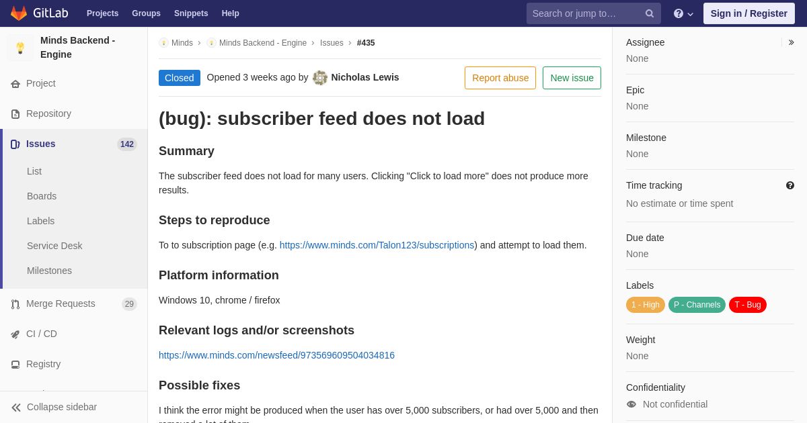
Task: Click the Nicholas Lewis author link
Action: 365,78
